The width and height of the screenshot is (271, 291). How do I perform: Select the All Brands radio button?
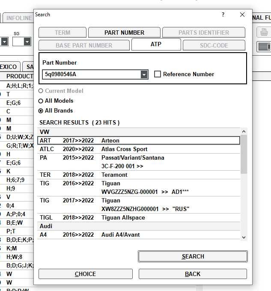pyautogui.click(x=41, y=111)
